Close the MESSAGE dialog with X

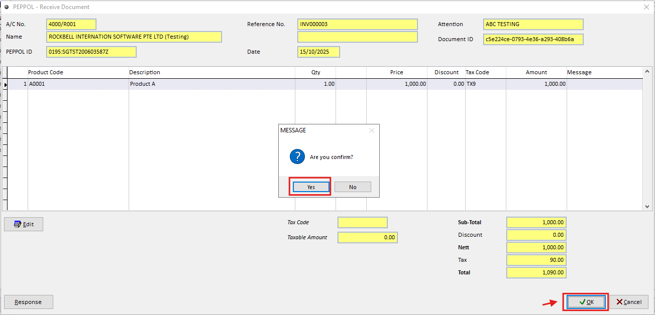coord(372,130)
